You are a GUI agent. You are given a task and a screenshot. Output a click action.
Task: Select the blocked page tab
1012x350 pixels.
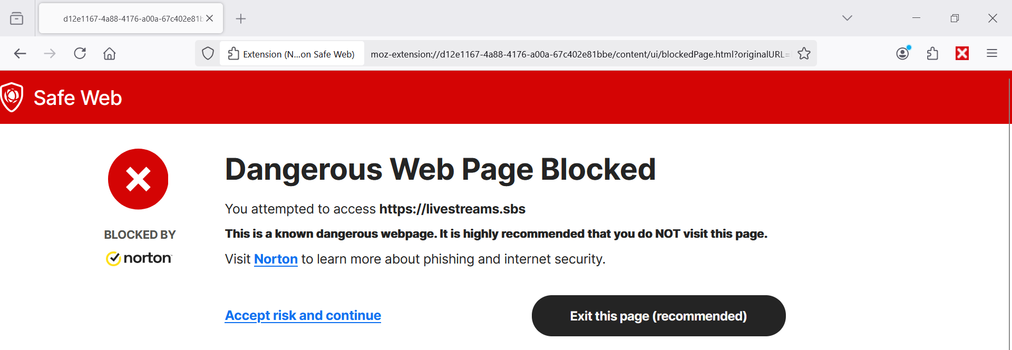[x=126, y=18]
